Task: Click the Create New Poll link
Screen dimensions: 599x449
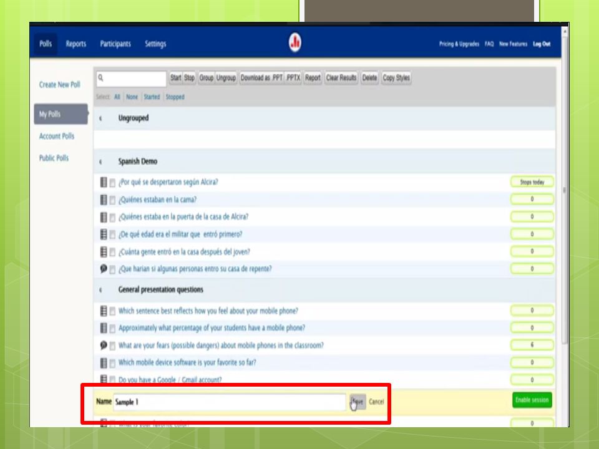Action: (60, 85)
